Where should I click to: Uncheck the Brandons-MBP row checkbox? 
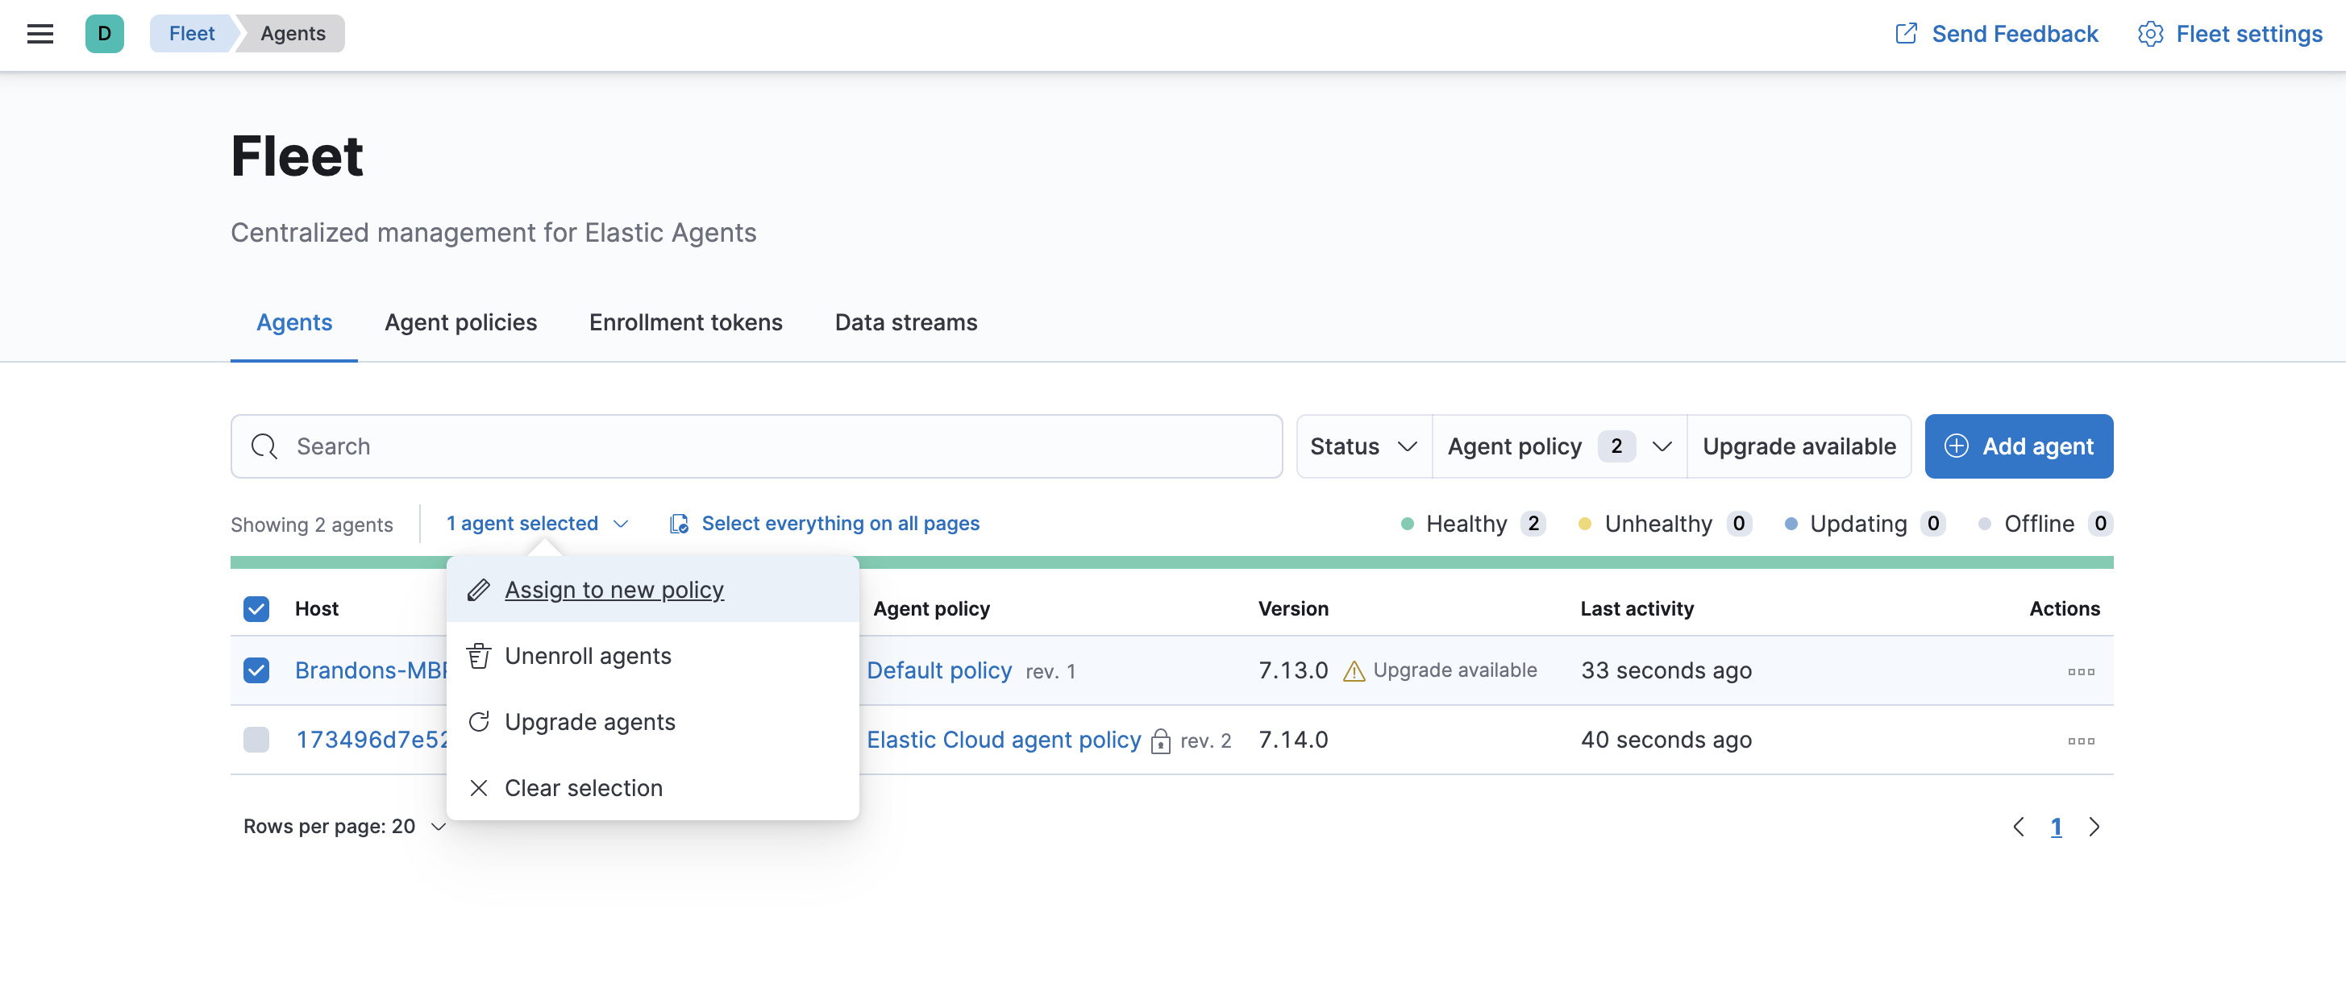tap(256, 671)
